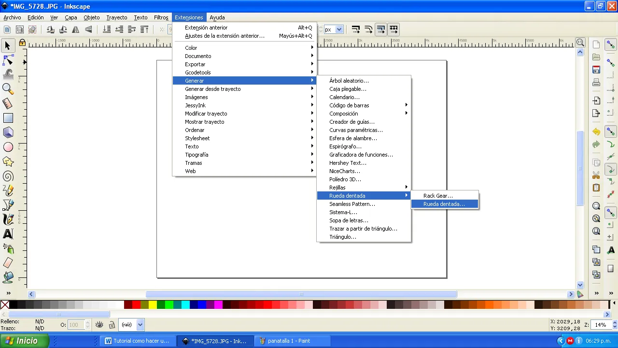Click Espirógrafo... menu entry
Image resolution: width=618 pixels, height=348 pixels.
coord(364,146)
